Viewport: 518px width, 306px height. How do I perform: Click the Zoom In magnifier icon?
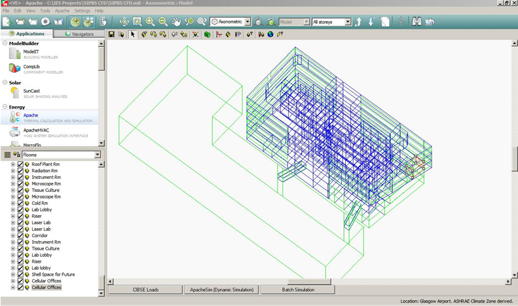[x=150, y=22]
